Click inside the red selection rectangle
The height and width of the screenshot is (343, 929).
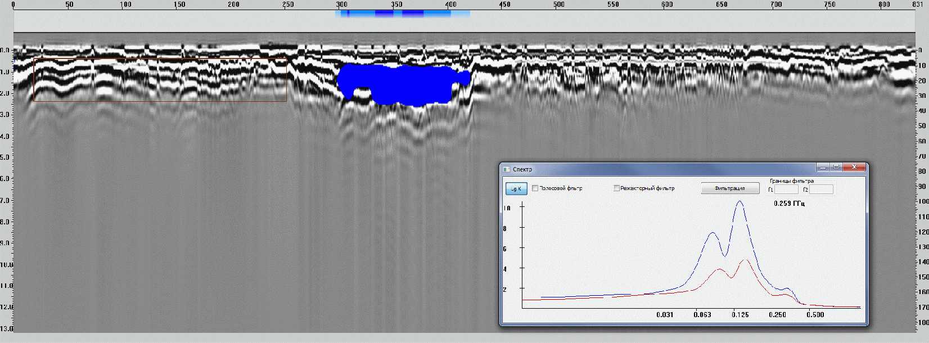(160, 80)
